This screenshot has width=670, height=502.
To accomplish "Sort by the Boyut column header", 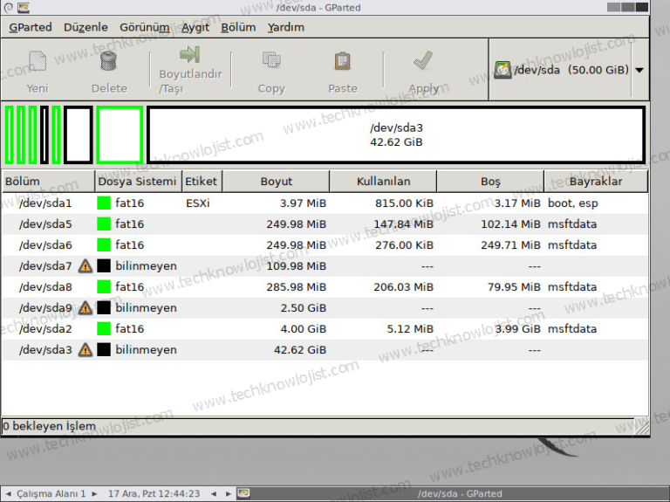I will [x=276, y=182].
